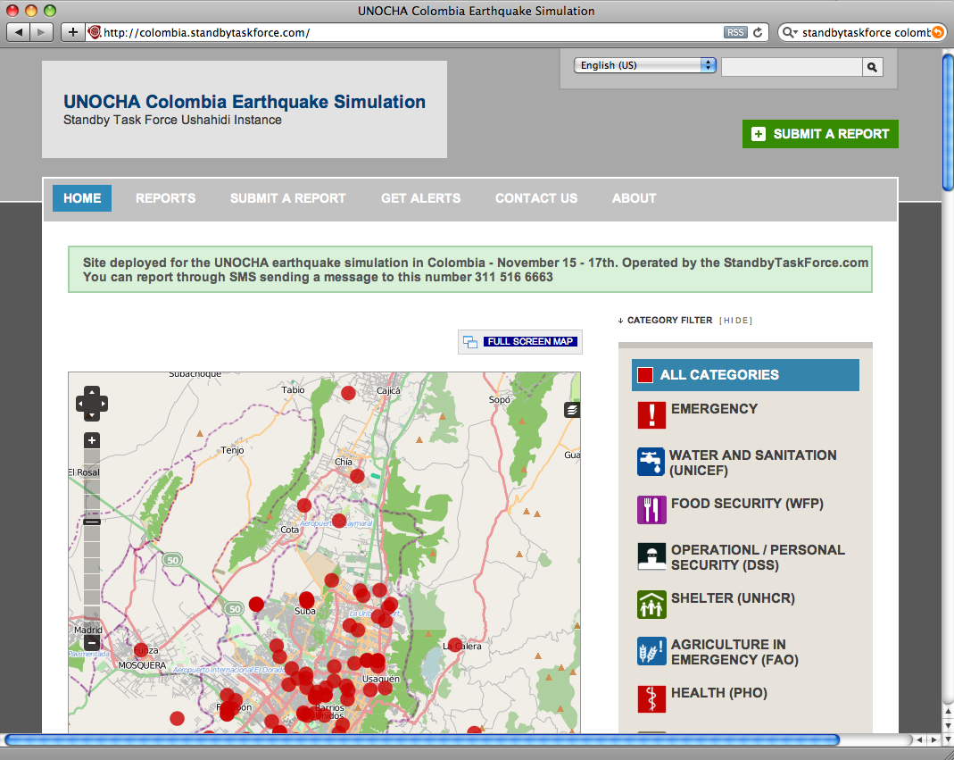The image size is (954, 760).
Task: Hide the category filter via [HIDE]
Action: tap(735, 321)
